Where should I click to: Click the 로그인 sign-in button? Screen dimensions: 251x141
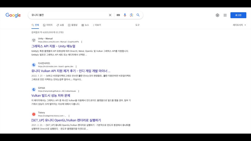tap(238, 15)
